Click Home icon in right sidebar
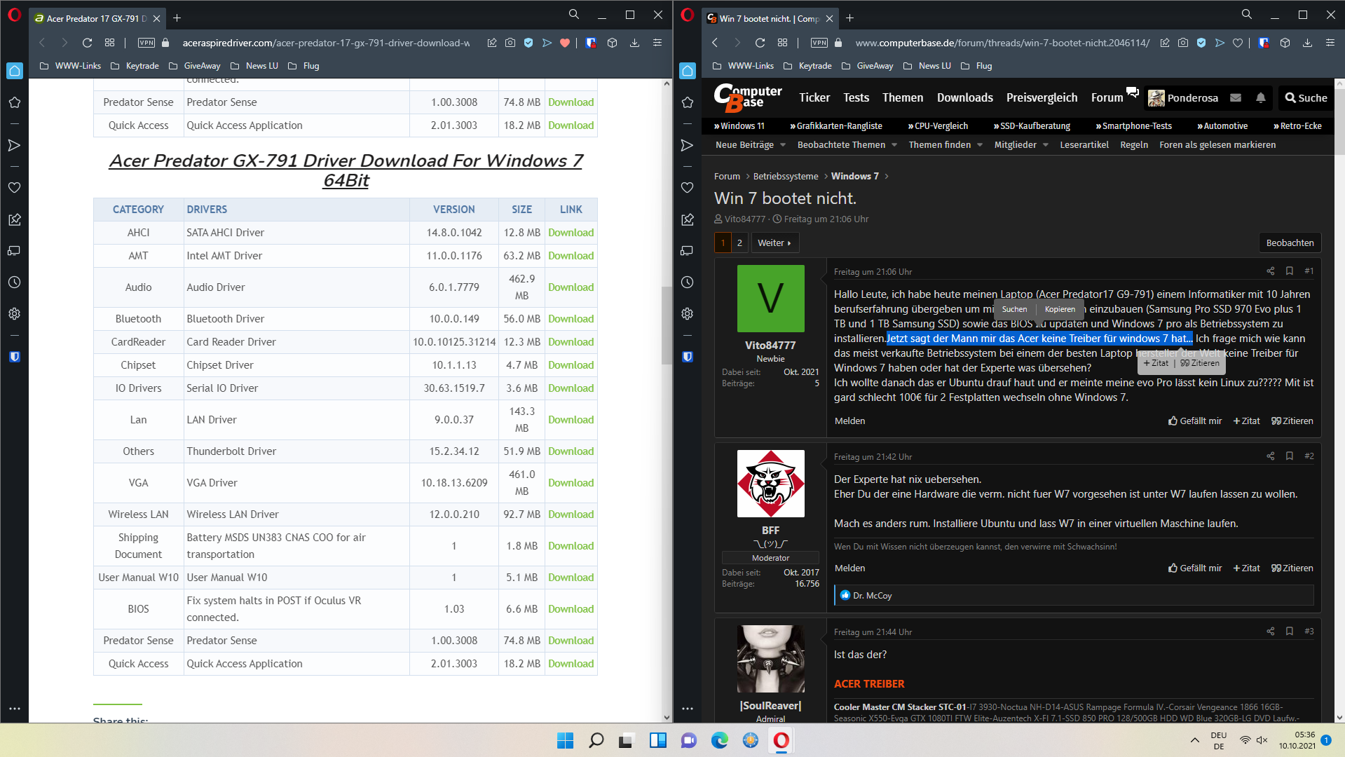Screen dimensions: 1345x757 click(687, 70)
